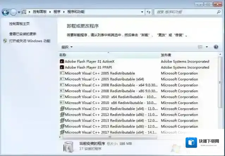Click the Back navigation arrow button
The image size is (225, 156).
coord(5,12)
